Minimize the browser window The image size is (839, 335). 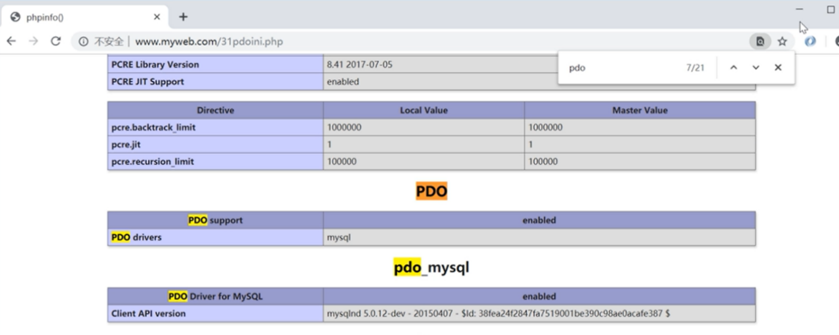click(x=799, y=9)
